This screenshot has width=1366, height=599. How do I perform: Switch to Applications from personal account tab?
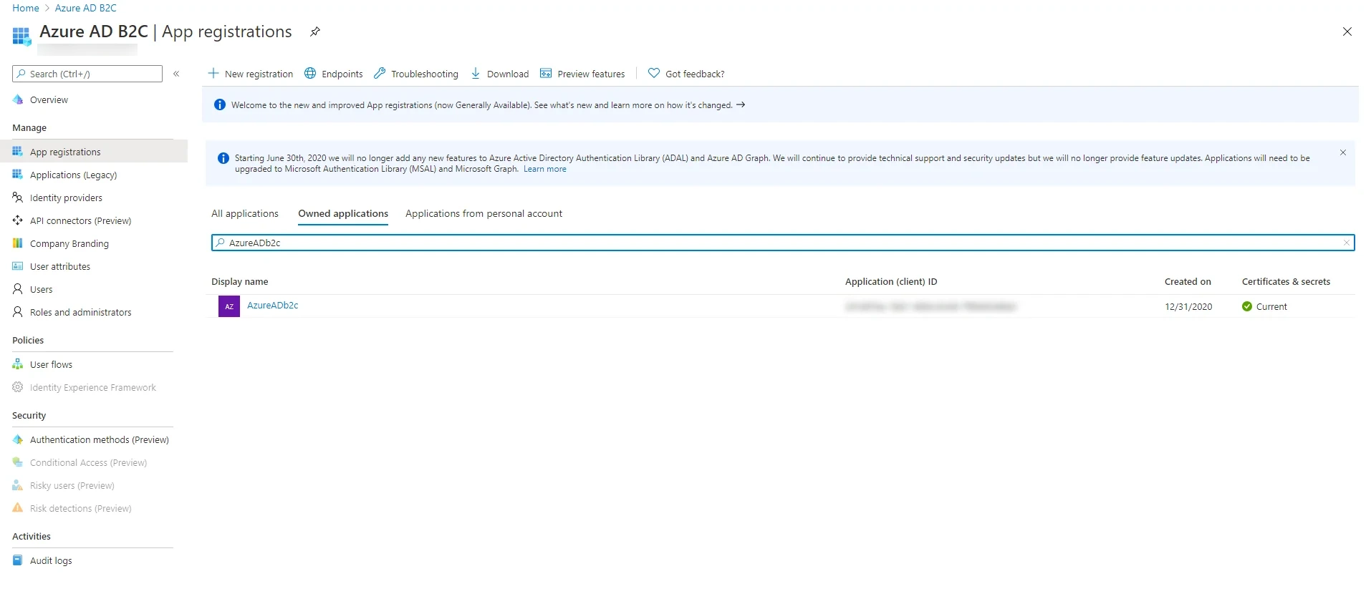pos(484,214)
